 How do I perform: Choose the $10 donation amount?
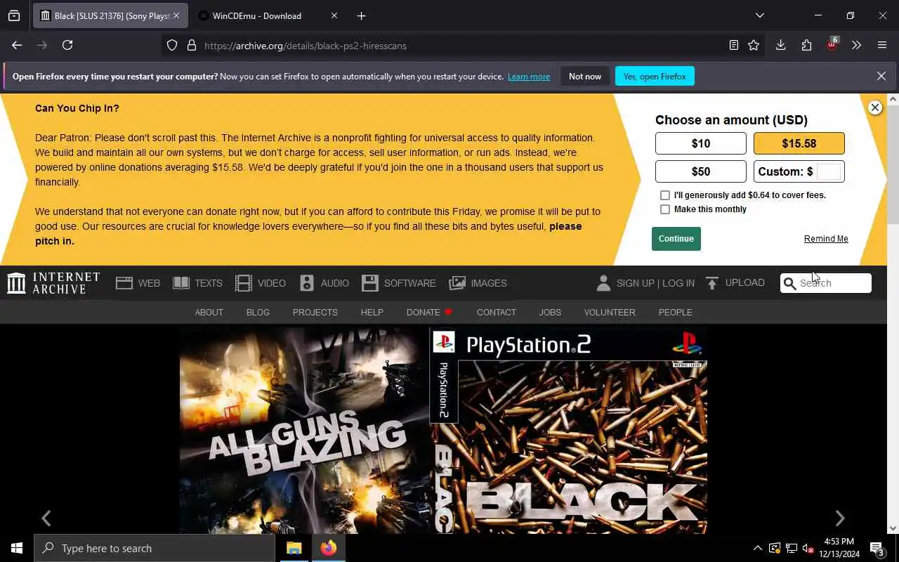click(x=701, y=143)
